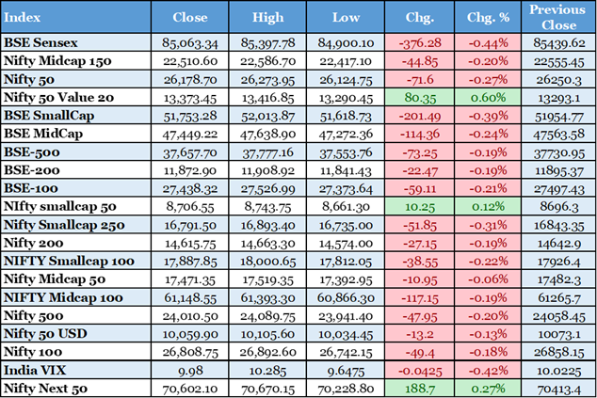This screenshot has width=597, height=398.
Task: Click the Chg. % column header
Action: click(488, 17)
